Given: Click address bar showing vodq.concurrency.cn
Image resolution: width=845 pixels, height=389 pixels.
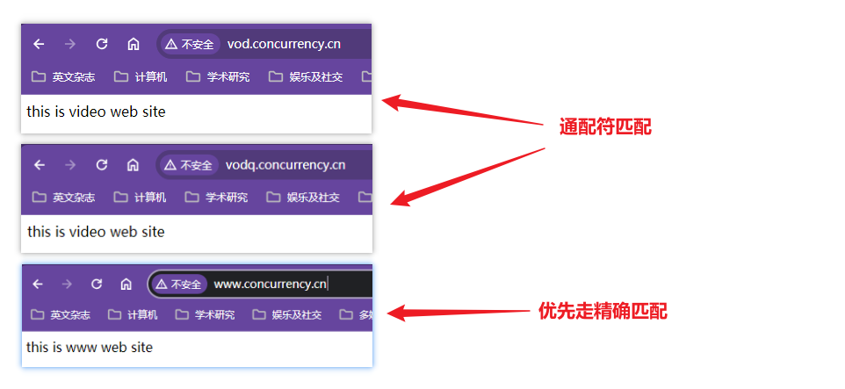Looking at the screenshot, I should click(x=264, y=165).
